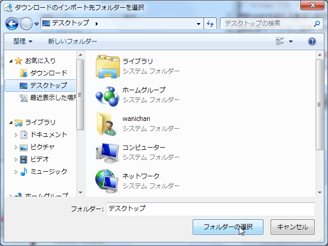Click the desktop icon beside デスクトップ in sidebar
The height and width of the screenshot is (246, 328).
[x=24, y=86]
